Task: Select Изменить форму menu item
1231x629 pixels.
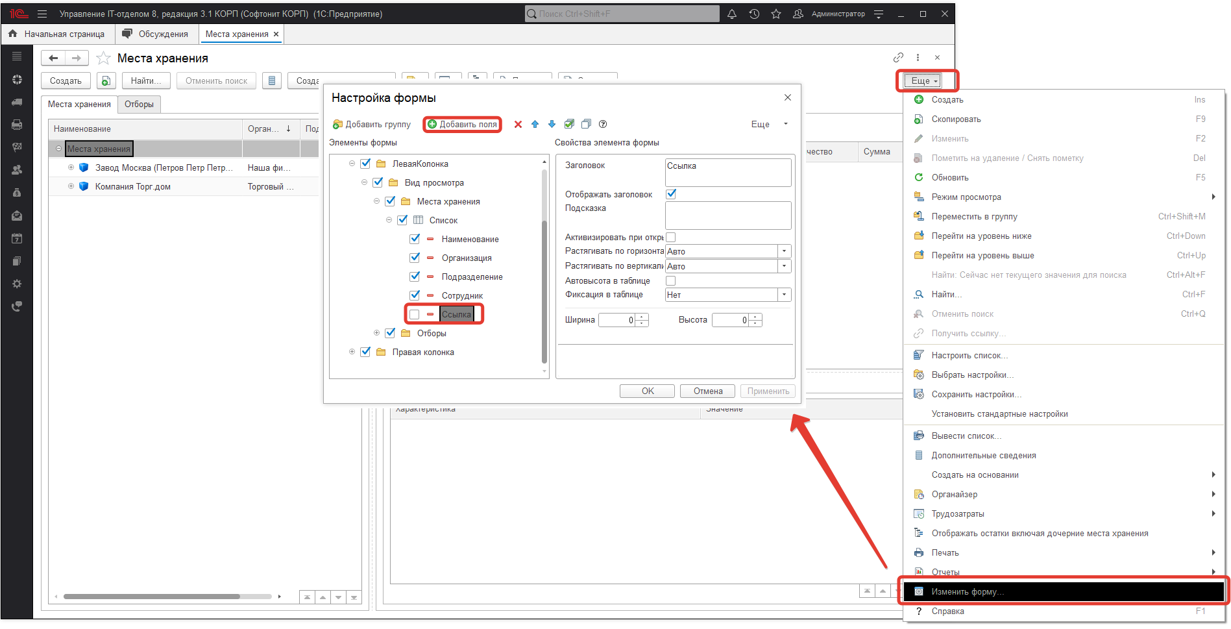Action: coord(968,592)
